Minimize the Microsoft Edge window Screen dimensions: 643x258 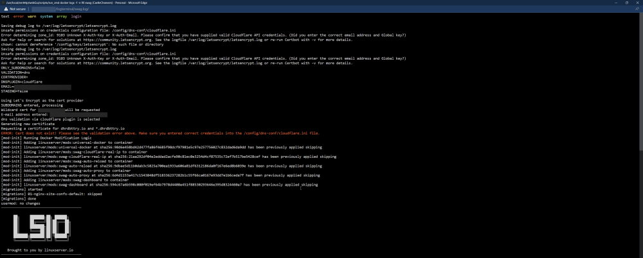617,3
